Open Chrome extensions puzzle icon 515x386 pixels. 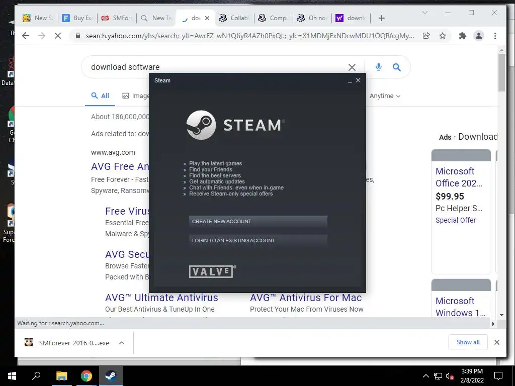click(463, 36)
